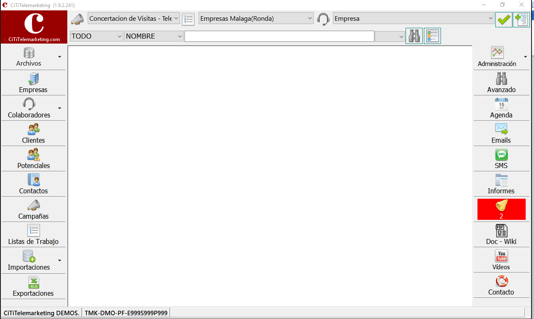Expand the Archivos arrow menu

click(59, 57)
